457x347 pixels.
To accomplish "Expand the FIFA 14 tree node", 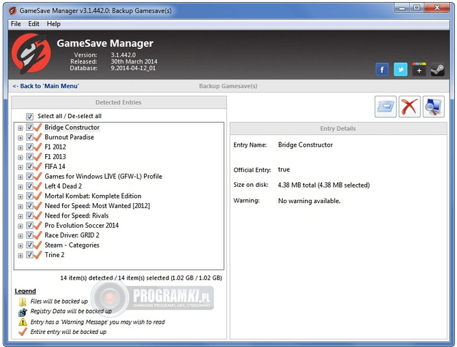I will click(20, 167).
